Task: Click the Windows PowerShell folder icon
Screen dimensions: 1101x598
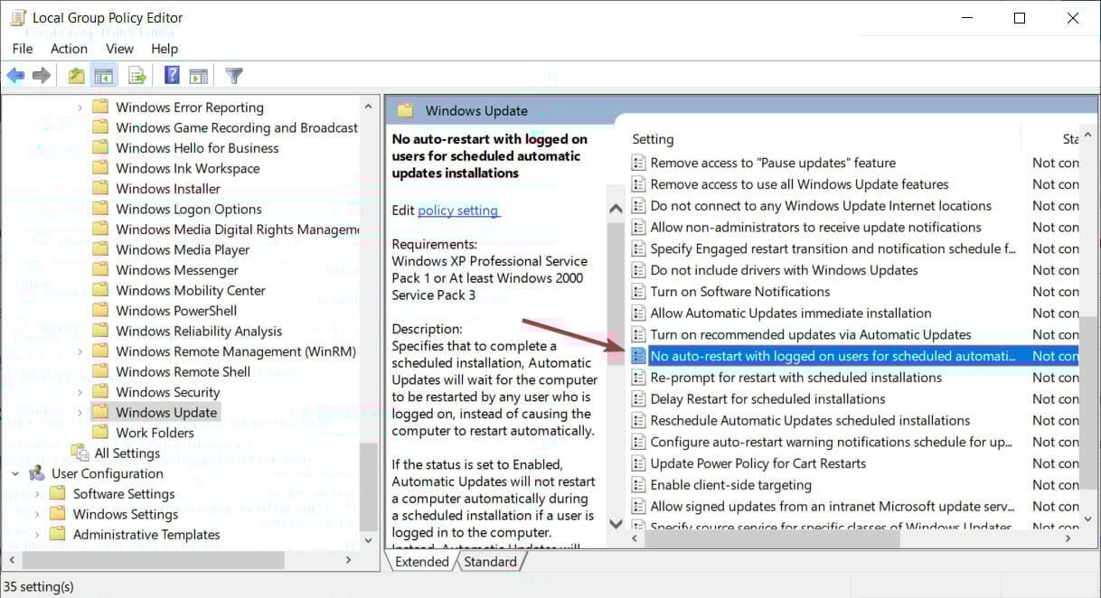Action: pyautogui.click(x=100, y=310)
